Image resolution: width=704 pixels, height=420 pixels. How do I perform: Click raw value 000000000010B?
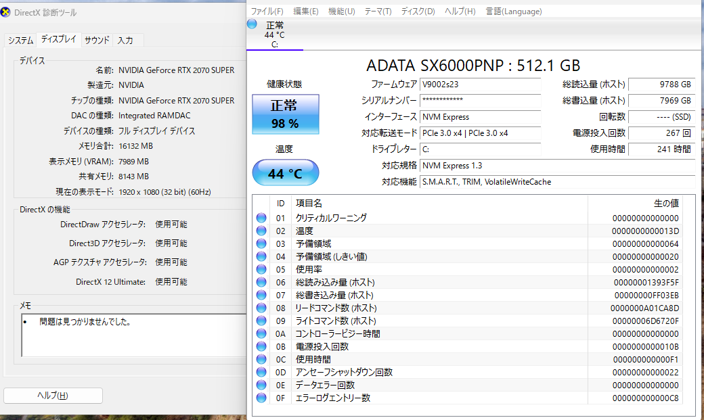click(x=646, y=347)
